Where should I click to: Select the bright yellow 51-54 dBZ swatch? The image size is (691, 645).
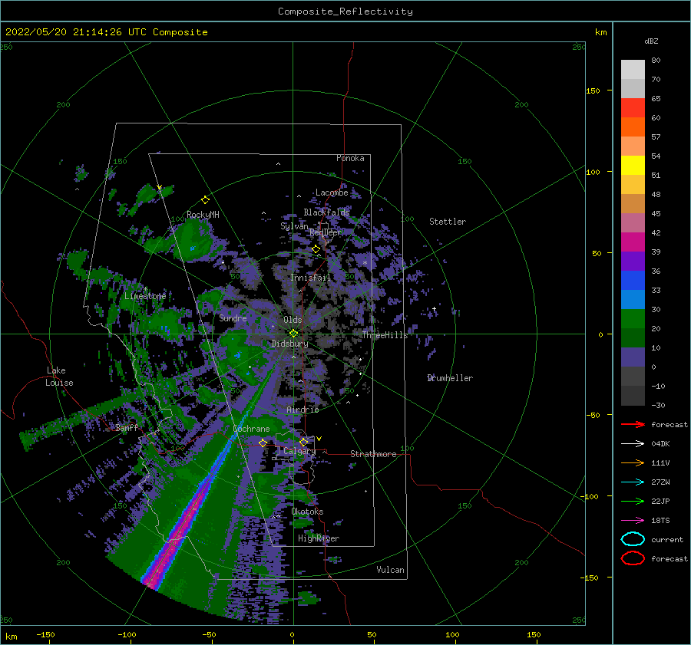click(x=633, y=166)
